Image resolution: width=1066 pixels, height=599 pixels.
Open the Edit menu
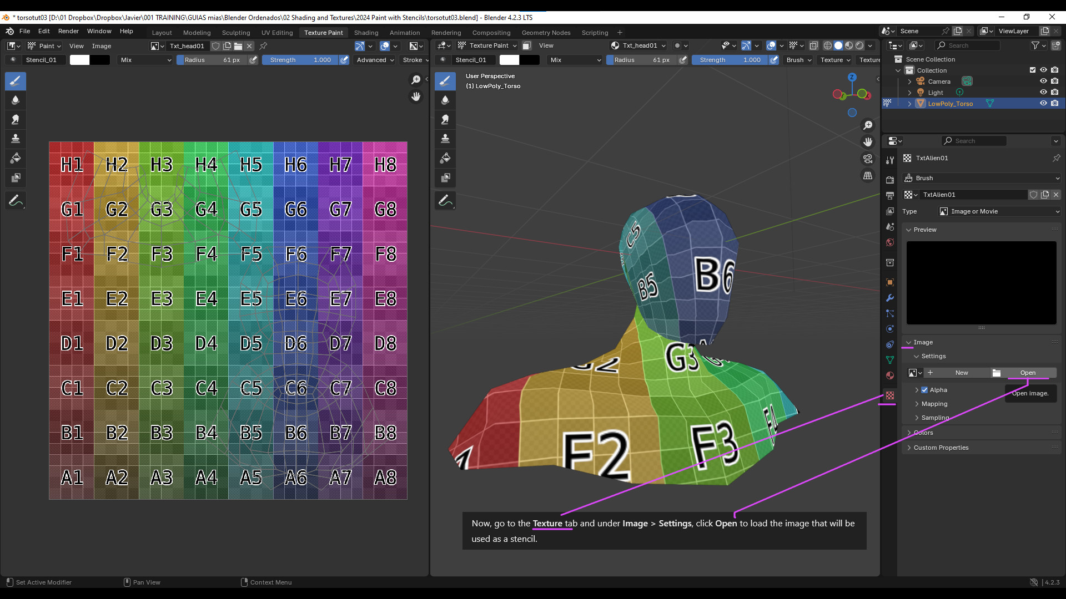click(44, 31)
